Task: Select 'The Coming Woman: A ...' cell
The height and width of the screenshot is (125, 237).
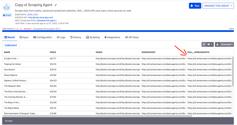Action: click(16, 97)
